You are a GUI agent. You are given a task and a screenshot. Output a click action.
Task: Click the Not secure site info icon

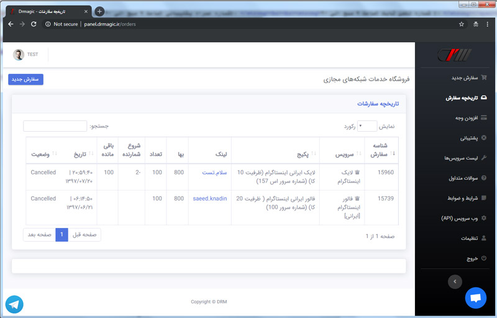click(48, 24)
